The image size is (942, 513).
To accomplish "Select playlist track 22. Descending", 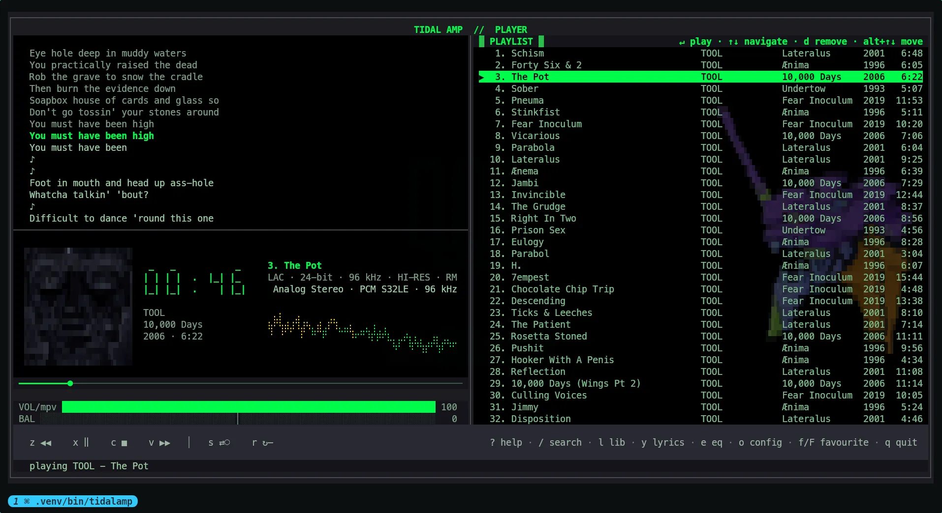I will (x=701, y=301).
